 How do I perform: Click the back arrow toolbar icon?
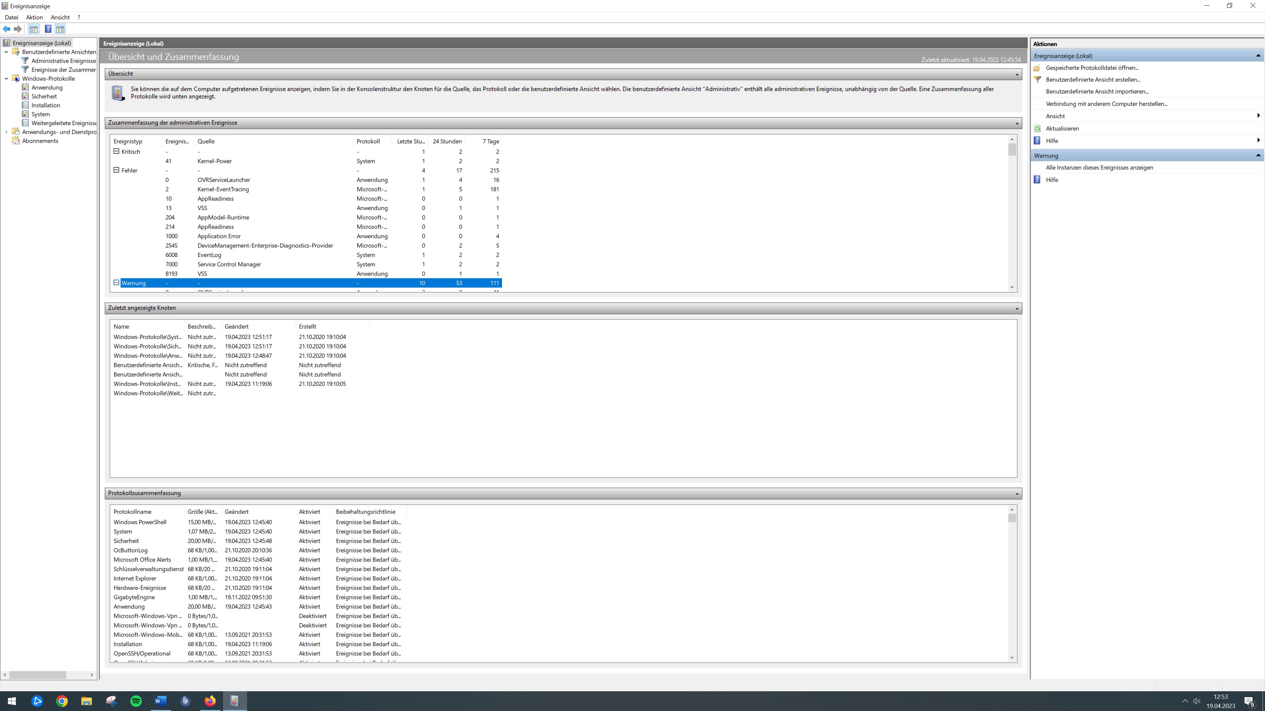(x=7, y=29)
